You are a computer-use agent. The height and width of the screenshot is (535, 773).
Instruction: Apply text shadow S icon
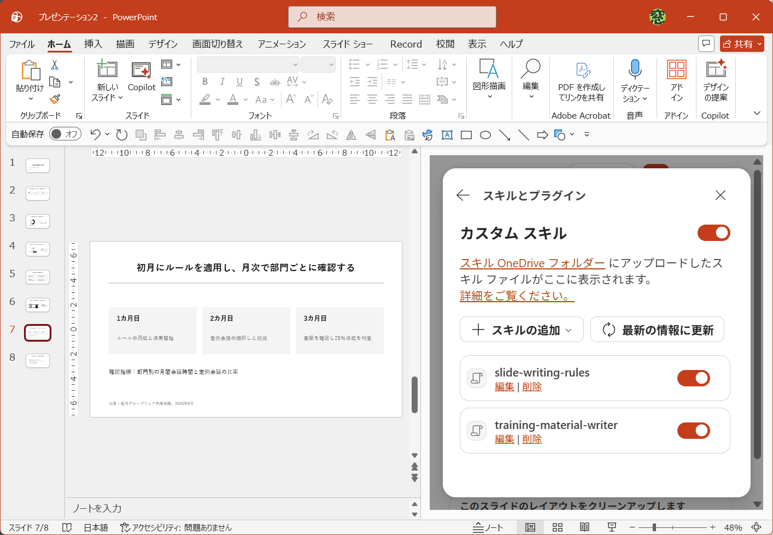tap(257, 82)
